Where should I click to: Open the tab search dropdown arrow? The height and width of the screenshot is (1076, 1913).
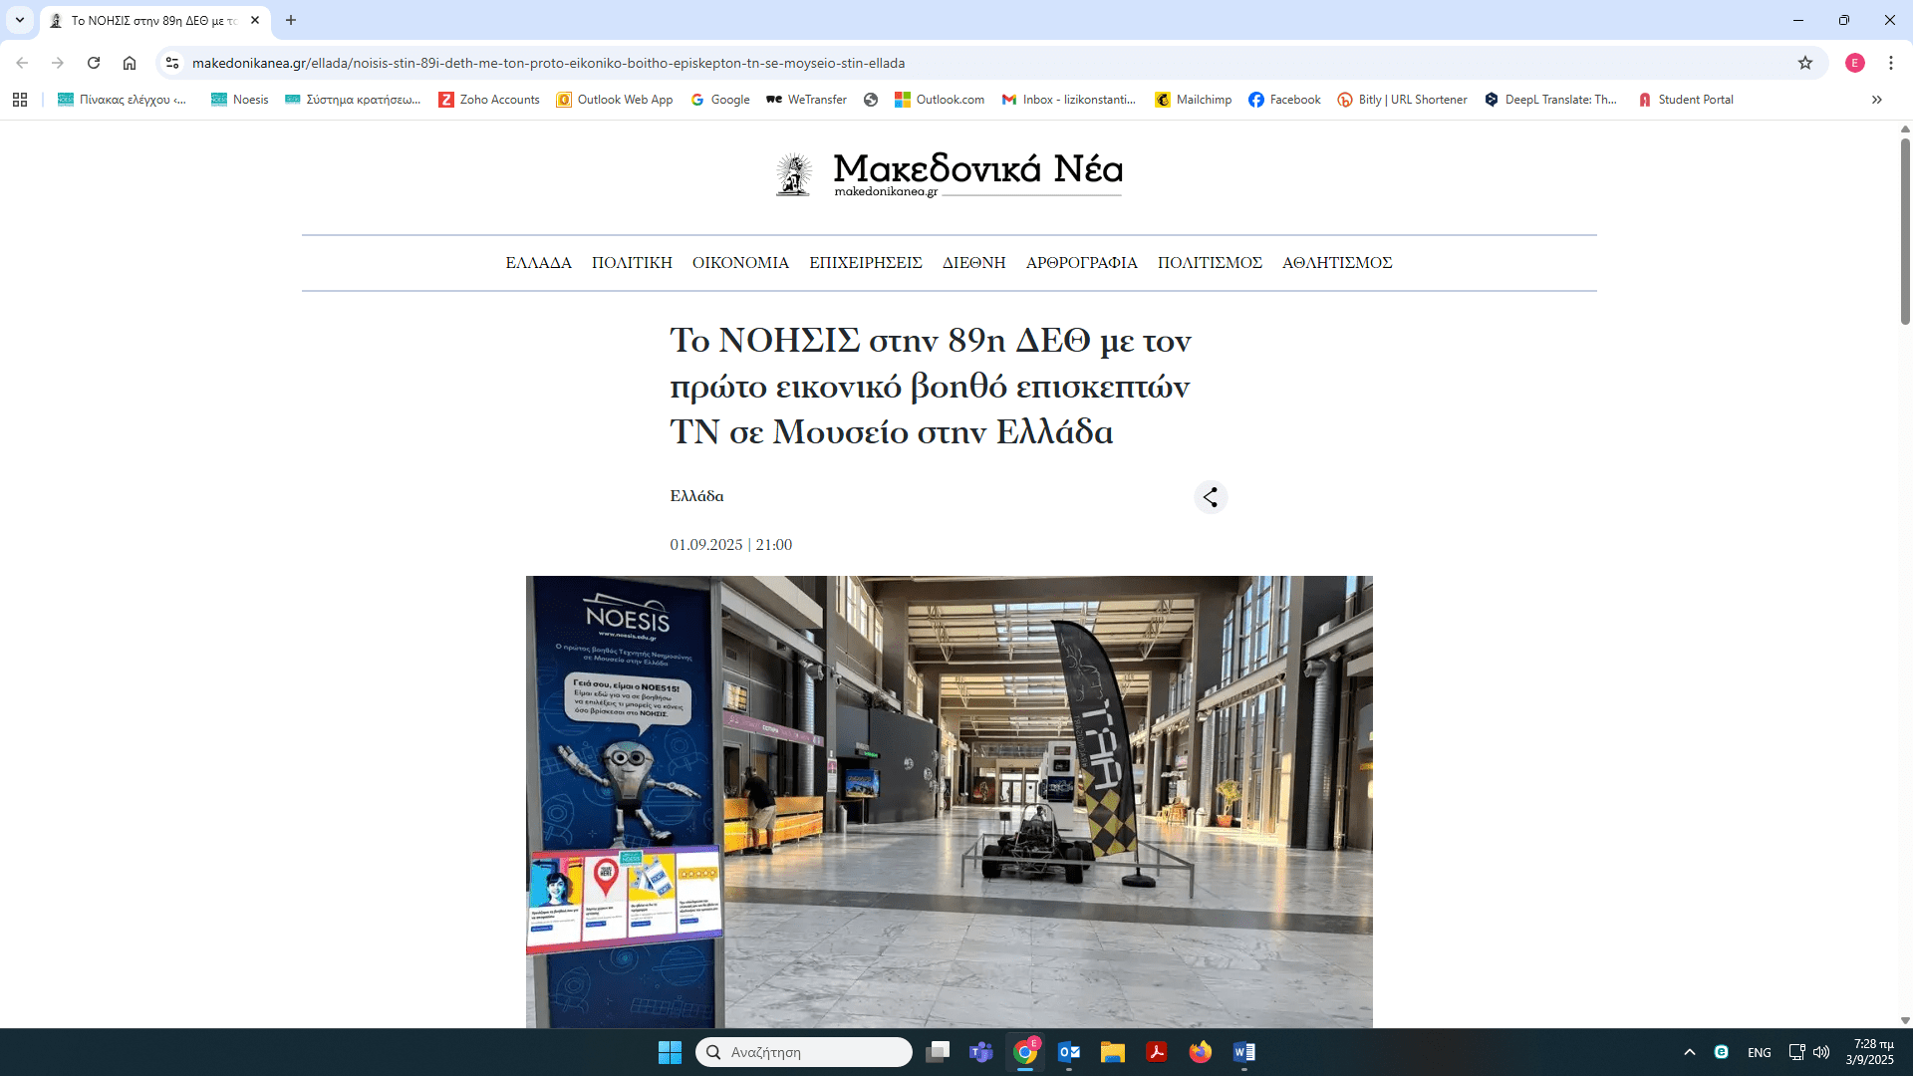pos(20,20)
